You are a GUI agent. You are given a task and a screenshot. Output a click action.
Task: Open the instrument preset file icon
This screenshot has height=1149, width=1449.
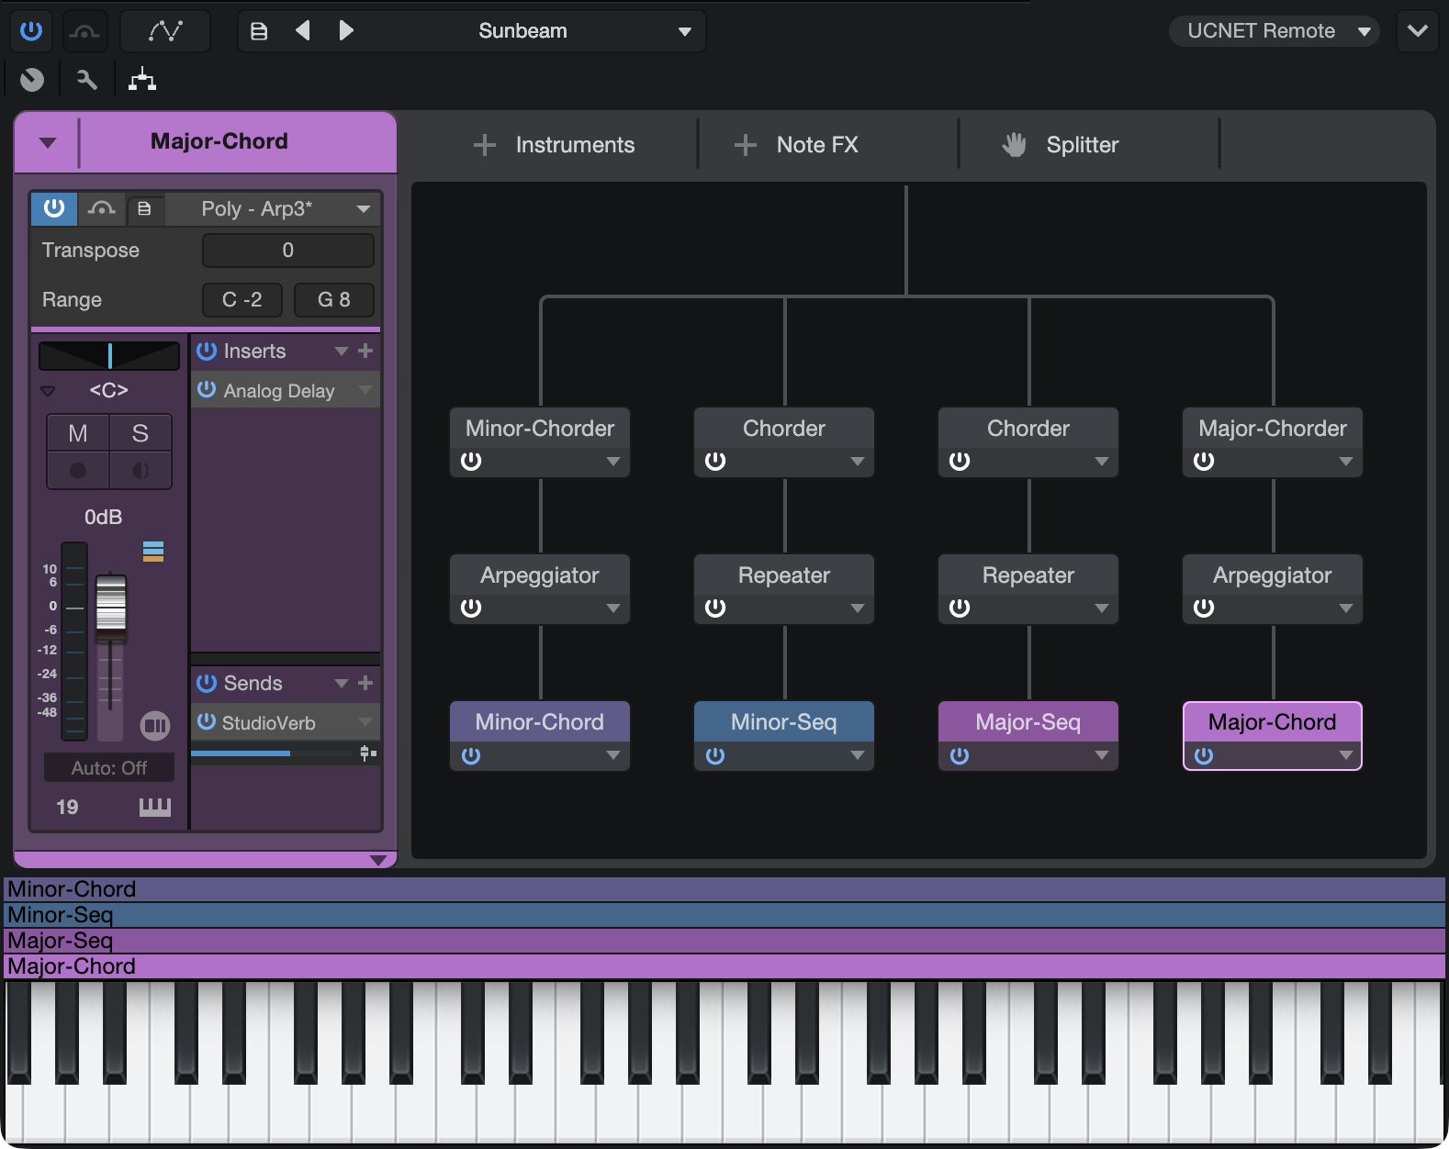point(144,208)
